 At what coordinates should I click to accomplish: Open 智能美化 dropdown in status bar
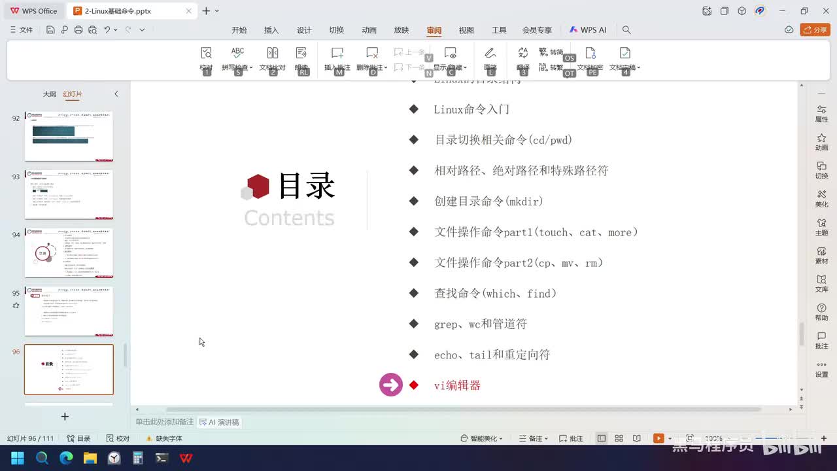click(x=482, y=438)
